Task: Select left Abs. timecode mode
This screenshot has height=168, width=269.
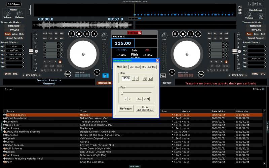Action: pyautogui.click(x=15, y=34)
